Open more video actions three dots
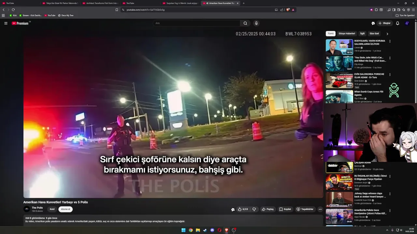Screen dimensions: 417x234 [320, 209]
